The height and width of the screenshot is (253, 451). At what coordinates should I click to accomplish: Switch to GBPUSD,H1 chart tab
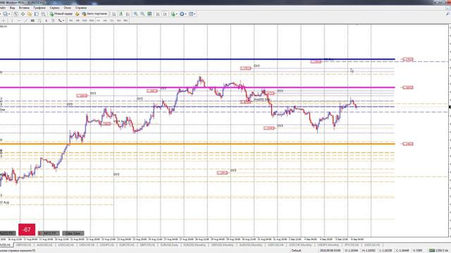click(23, 245)
